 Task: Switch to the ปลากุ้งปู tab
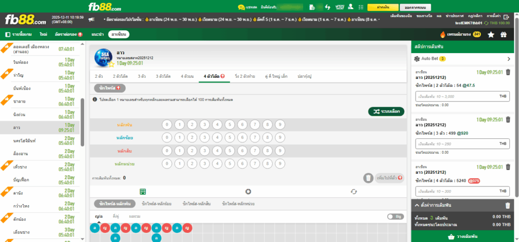click(305, 76)
